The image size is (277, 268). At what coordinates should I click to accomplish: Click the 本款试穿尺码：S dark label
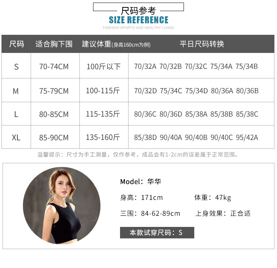click(x=157, y=232)
